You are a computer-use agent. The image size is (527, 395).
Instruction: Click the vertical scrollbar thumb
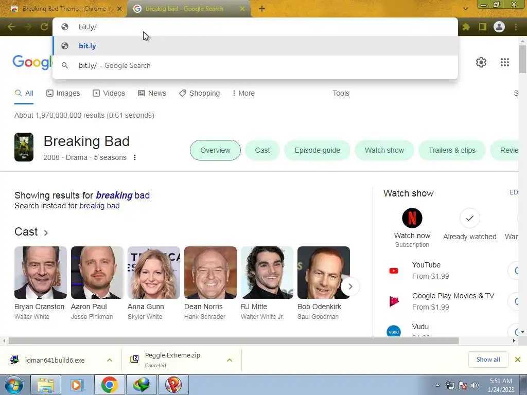click(522, 59)
